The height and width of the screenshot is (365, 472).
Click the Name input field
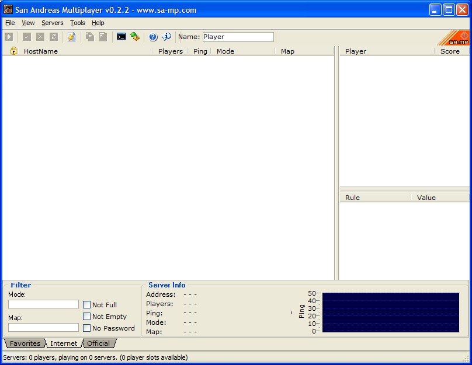point(238,37)
